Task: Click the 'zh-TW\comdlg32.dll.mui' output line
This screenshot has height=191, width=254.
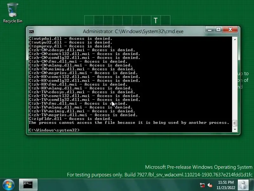Action: pos(84,100)
